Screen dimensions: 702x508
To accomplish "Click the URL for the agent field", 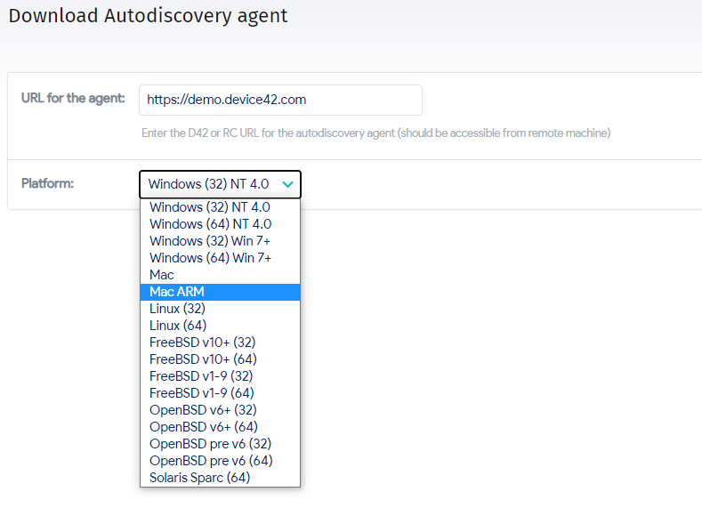I will 280,100.
